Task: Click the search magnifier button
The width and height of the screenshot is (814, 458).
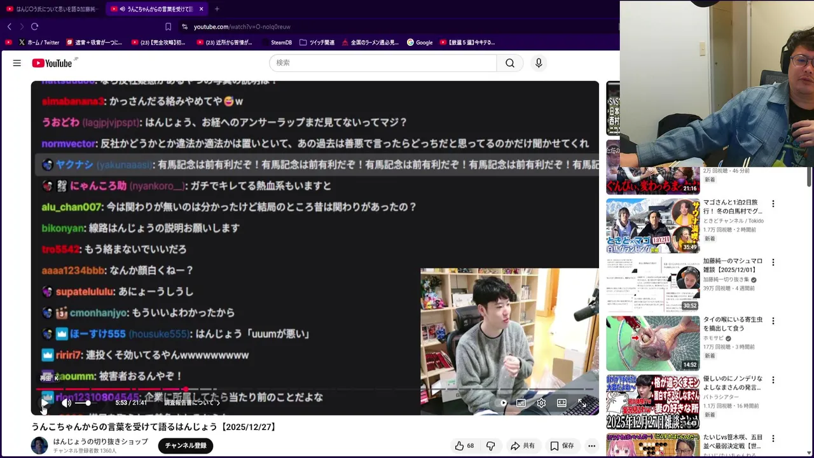Action: pyautogui.click(x=510, y=63)
